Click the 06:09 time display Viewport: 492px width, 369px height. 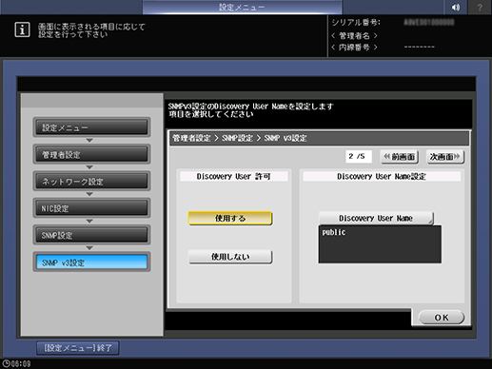coord(21,364)
